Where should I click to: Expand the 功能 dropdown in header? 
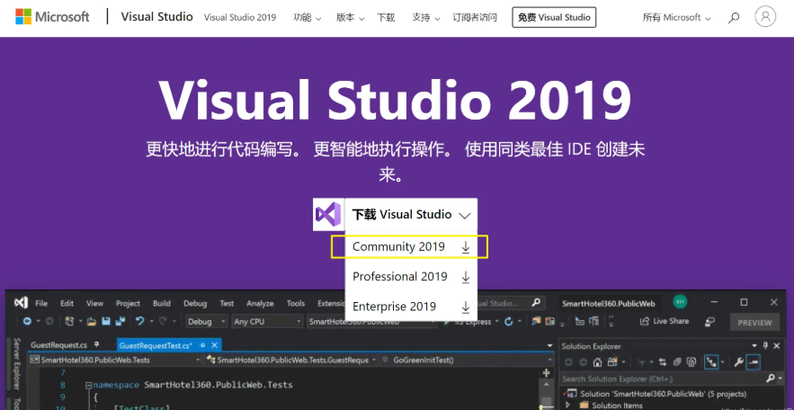307,17
